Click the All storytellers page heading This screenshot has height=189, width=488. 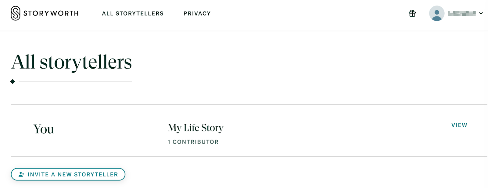pyautogui.click(x=72, y=62)
